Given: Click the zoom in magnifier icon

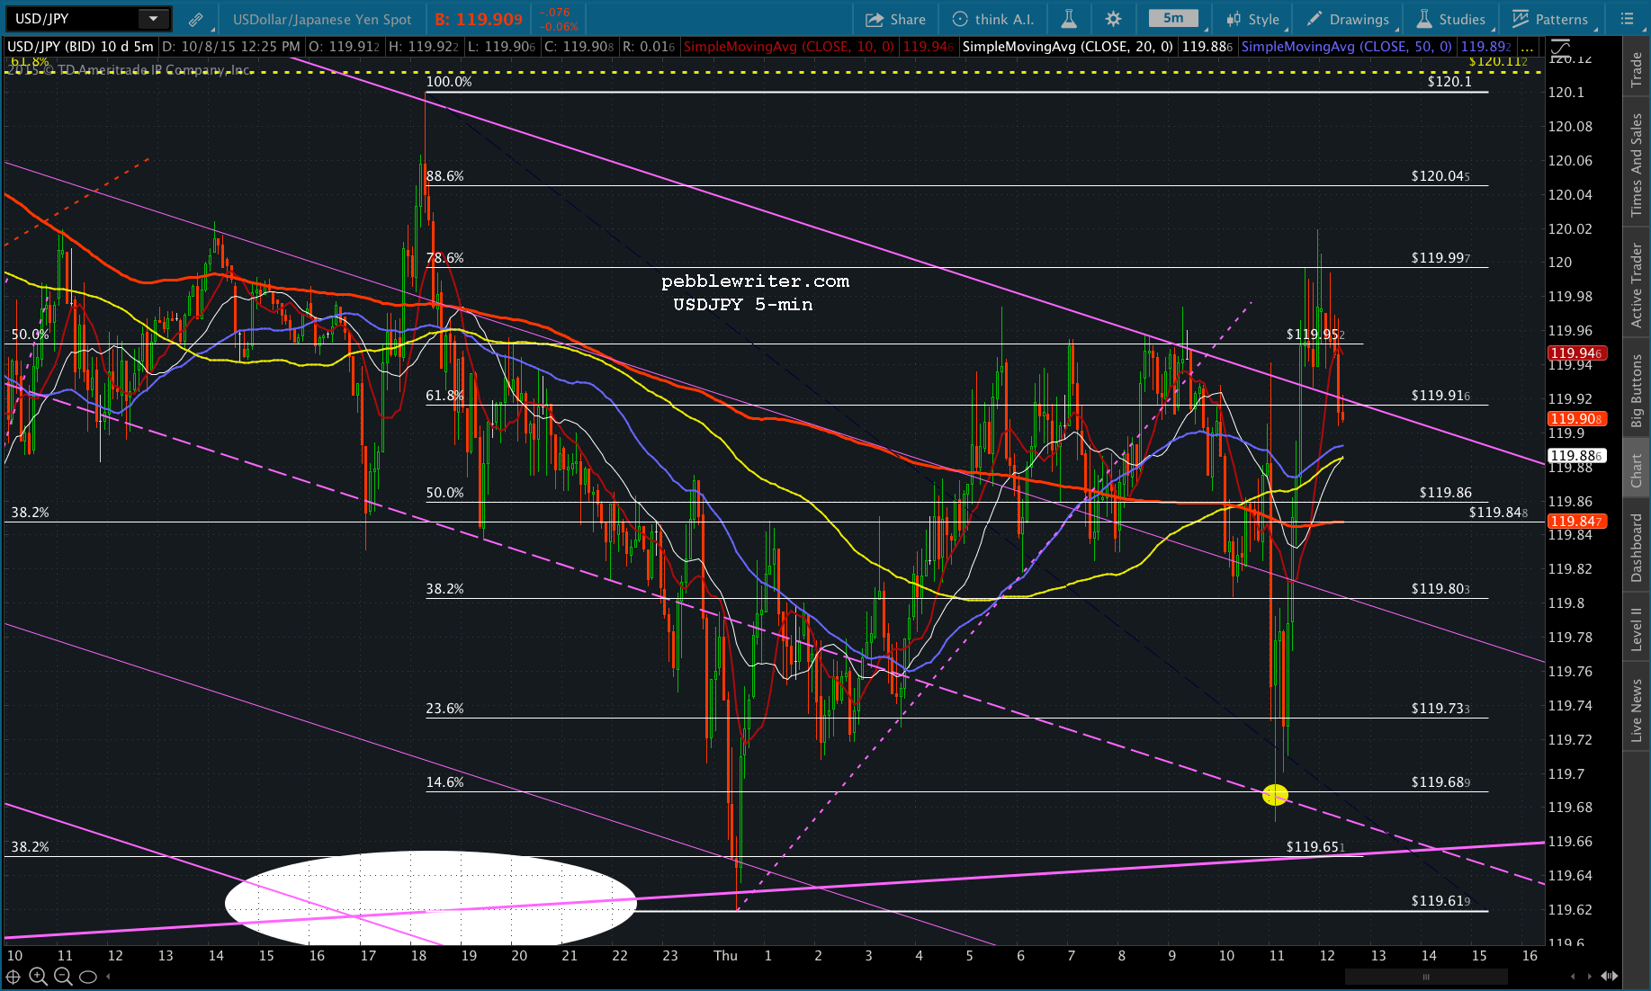Looking at the screenshot, I should [38, 977].
